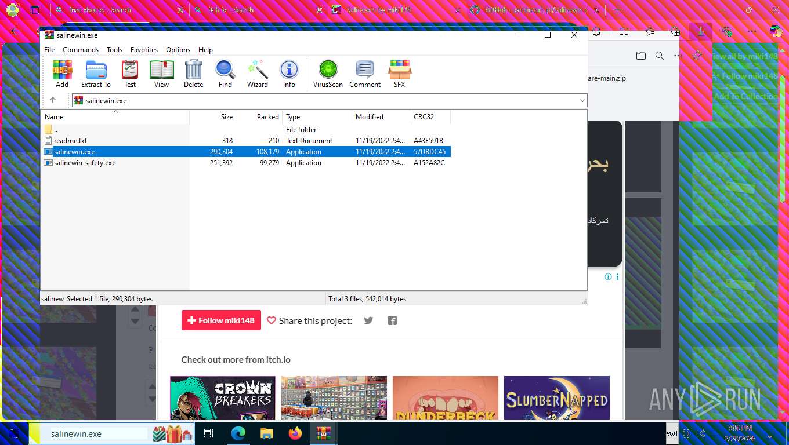Open the Find magnifier tool
Screen dimensions: 789x445
pyautogui.click(x=225, y=74)
